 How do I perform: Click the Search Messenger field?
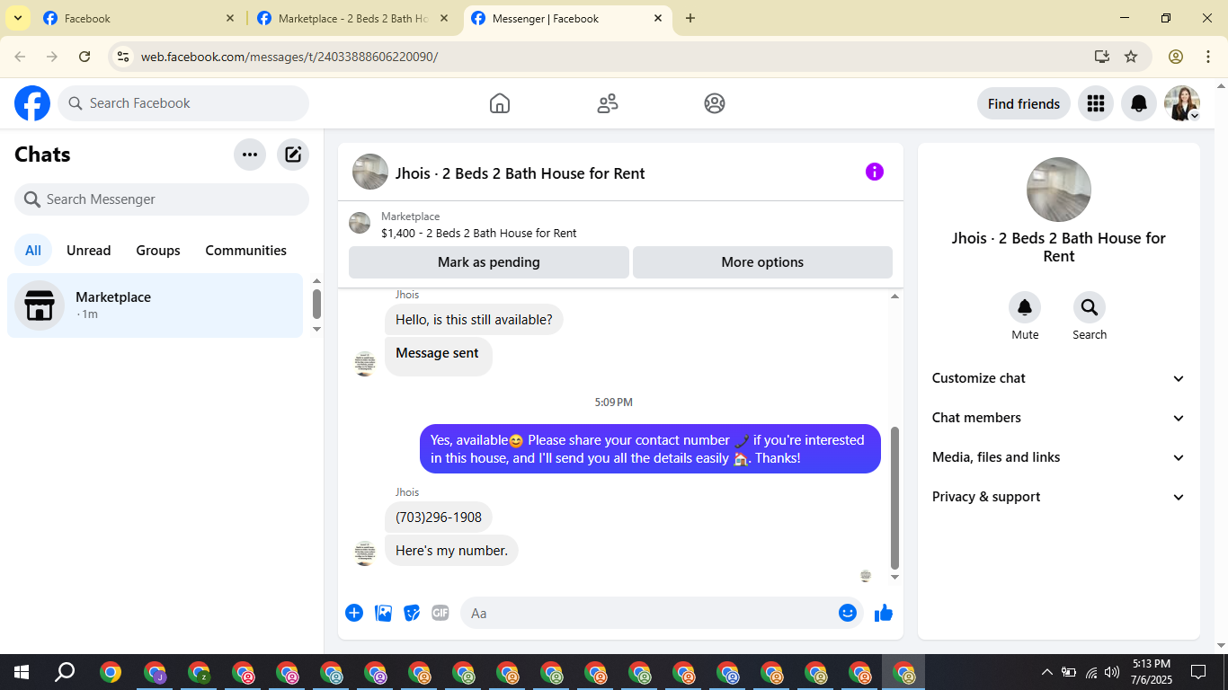pos(162,199)
